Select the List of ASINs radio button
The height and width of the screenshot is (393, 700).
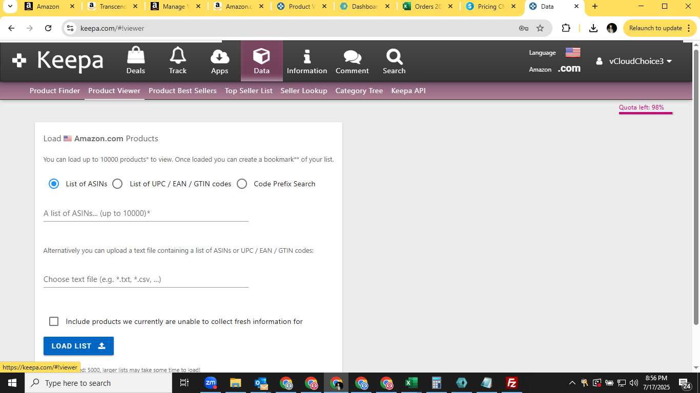click(x=54, y=184)
